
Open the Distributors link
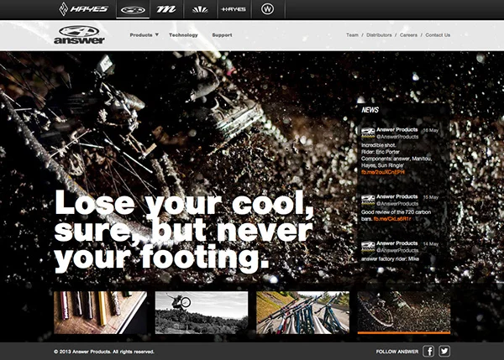pyautogui.click(x=379, y=34)
